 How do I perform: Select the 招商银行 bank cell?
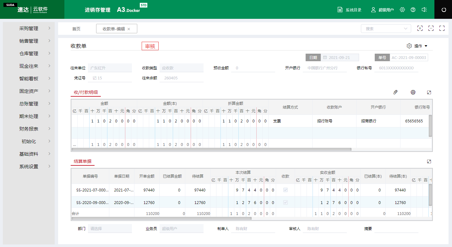[x=378, y=121]
